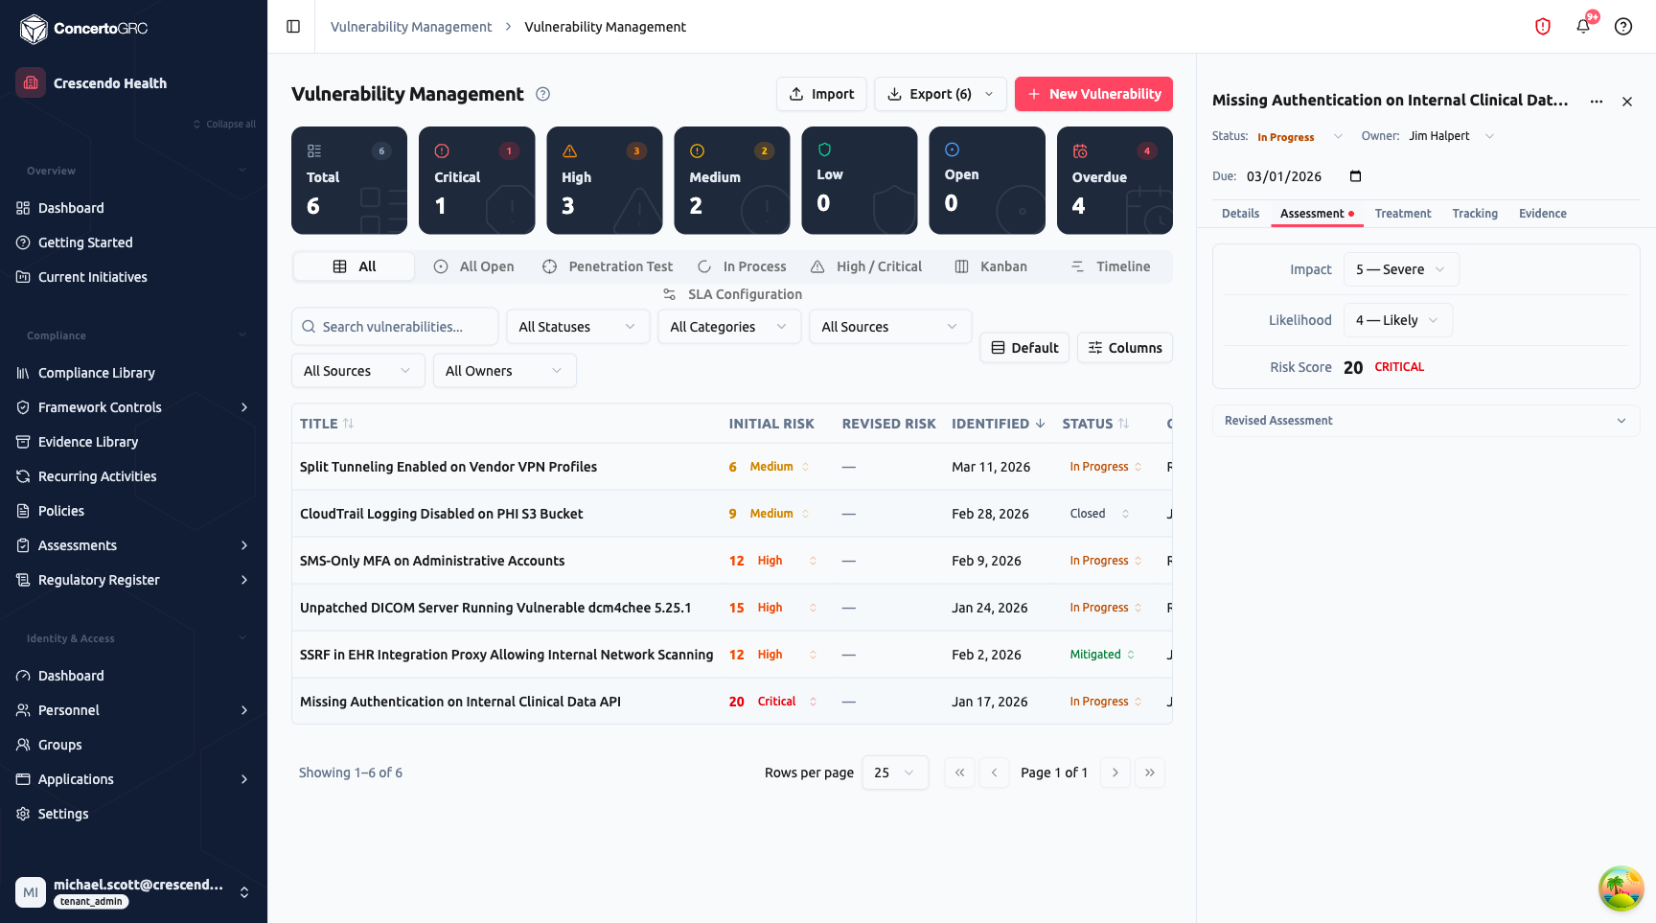The image size is (1656, 923).
Task: Switch to Tracking tab
Action: click(1475, 214)
